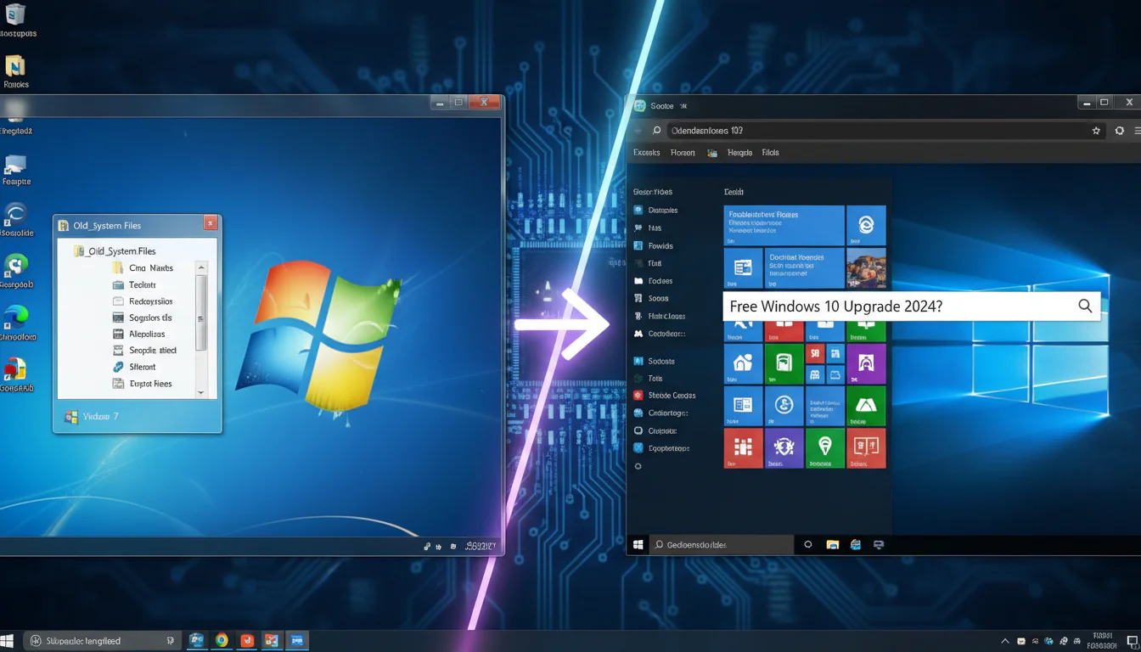Click the orange Office app icon on the taskbar
The image size is (1141, 652).
[247, 640]
